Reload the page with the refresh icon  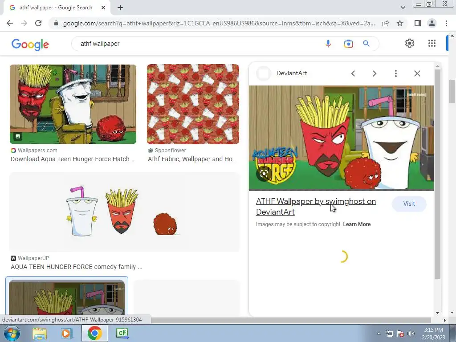(x=38, y=23)
